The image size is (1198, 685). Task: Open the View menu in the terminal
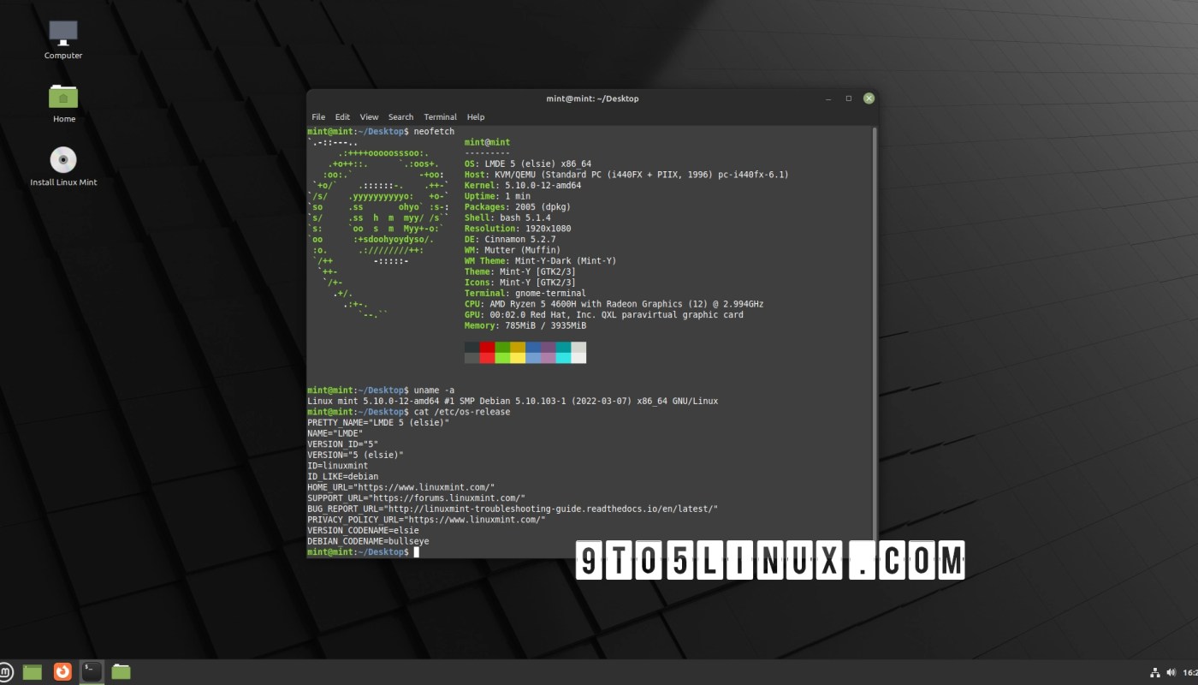[369, 117]
